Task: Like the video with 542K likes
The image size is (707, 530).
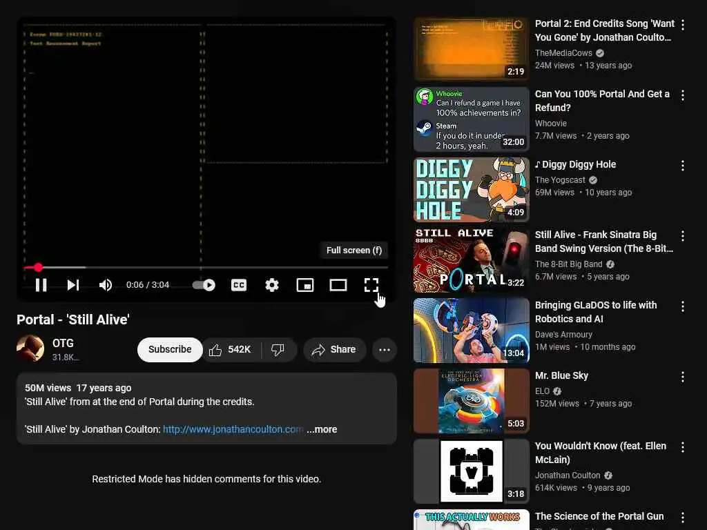Action: (231, 349)
